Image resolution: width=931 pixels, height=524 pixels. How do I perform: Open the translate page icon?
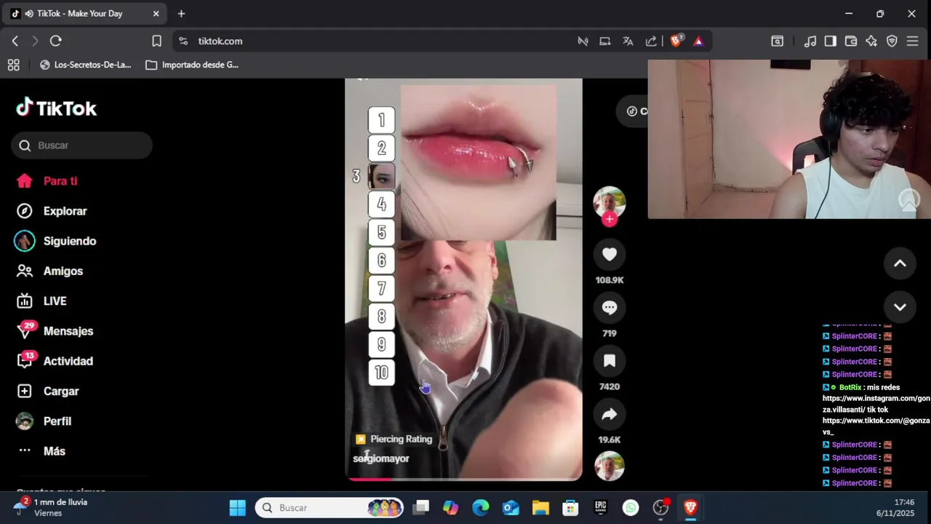point(628,41)
